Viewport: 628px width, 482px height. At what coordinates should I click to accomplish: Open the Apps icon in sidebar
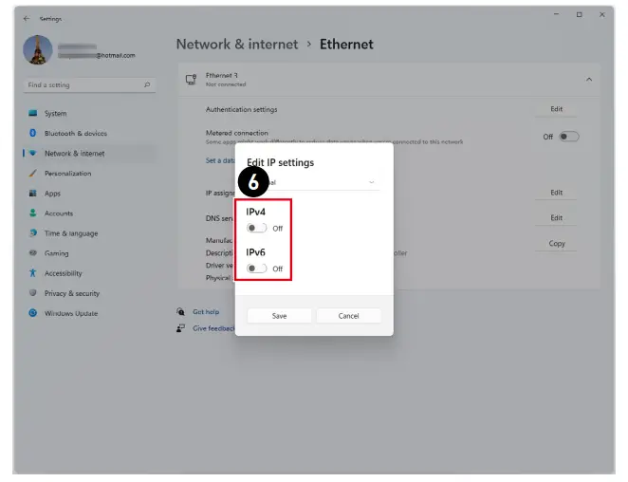click(33, 194)
